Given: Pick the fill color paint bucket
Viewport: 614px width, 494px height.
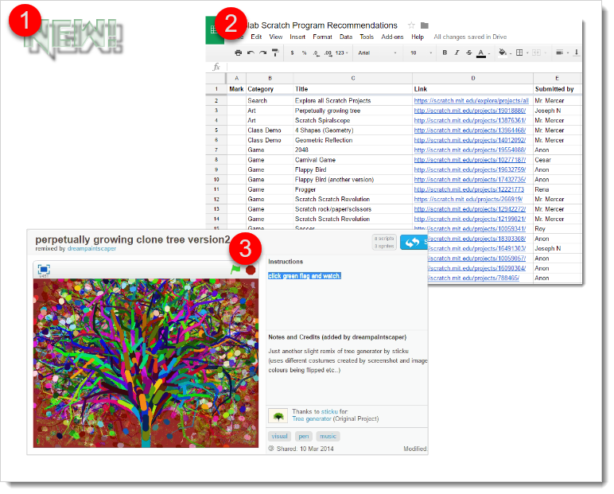Looking at the screenshot, I should click(x=502, y=53).
